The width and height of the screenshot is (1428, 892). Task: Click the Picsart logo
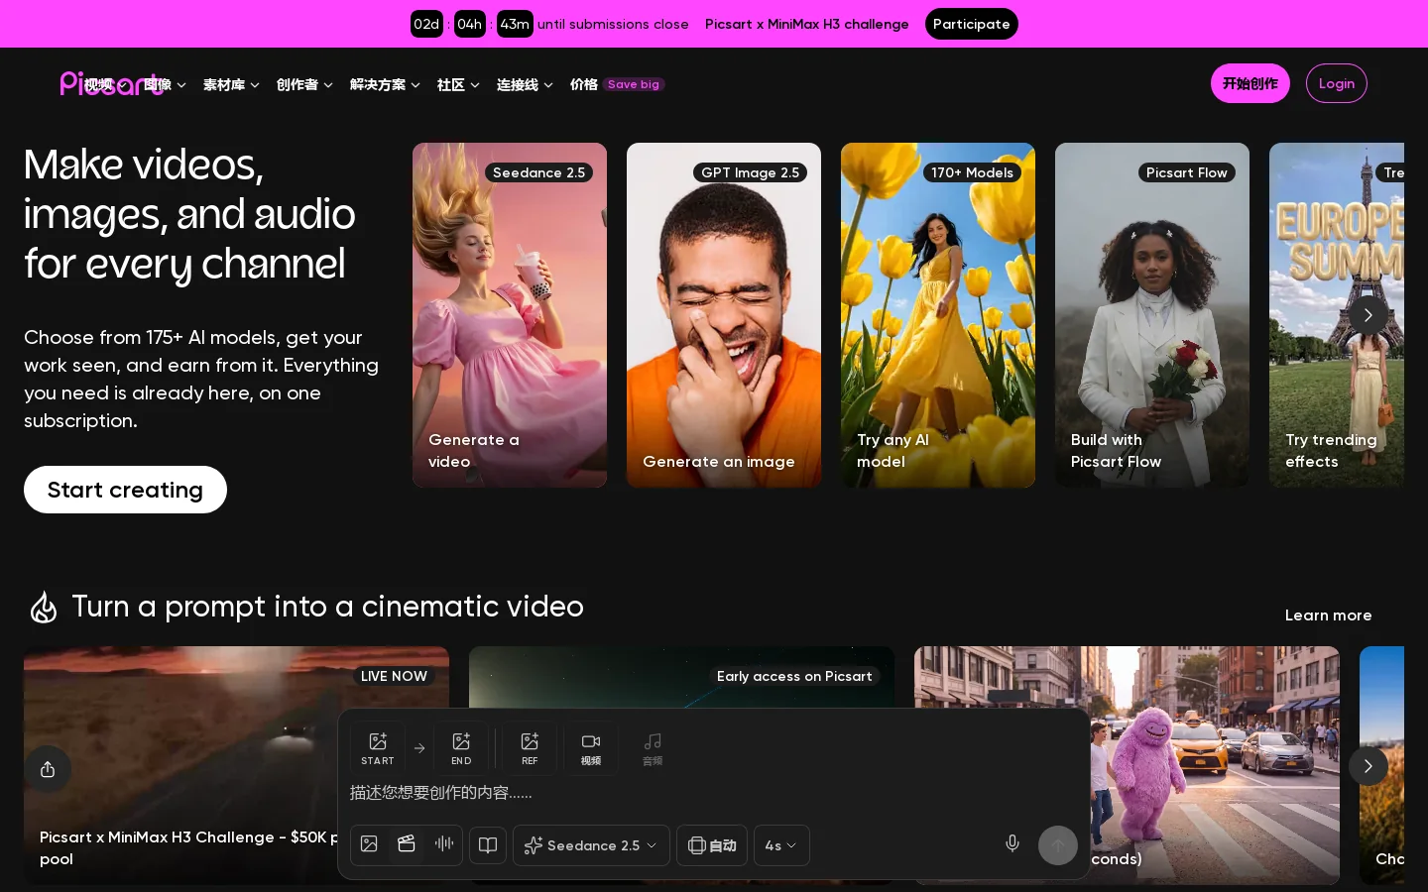(111, 83)
